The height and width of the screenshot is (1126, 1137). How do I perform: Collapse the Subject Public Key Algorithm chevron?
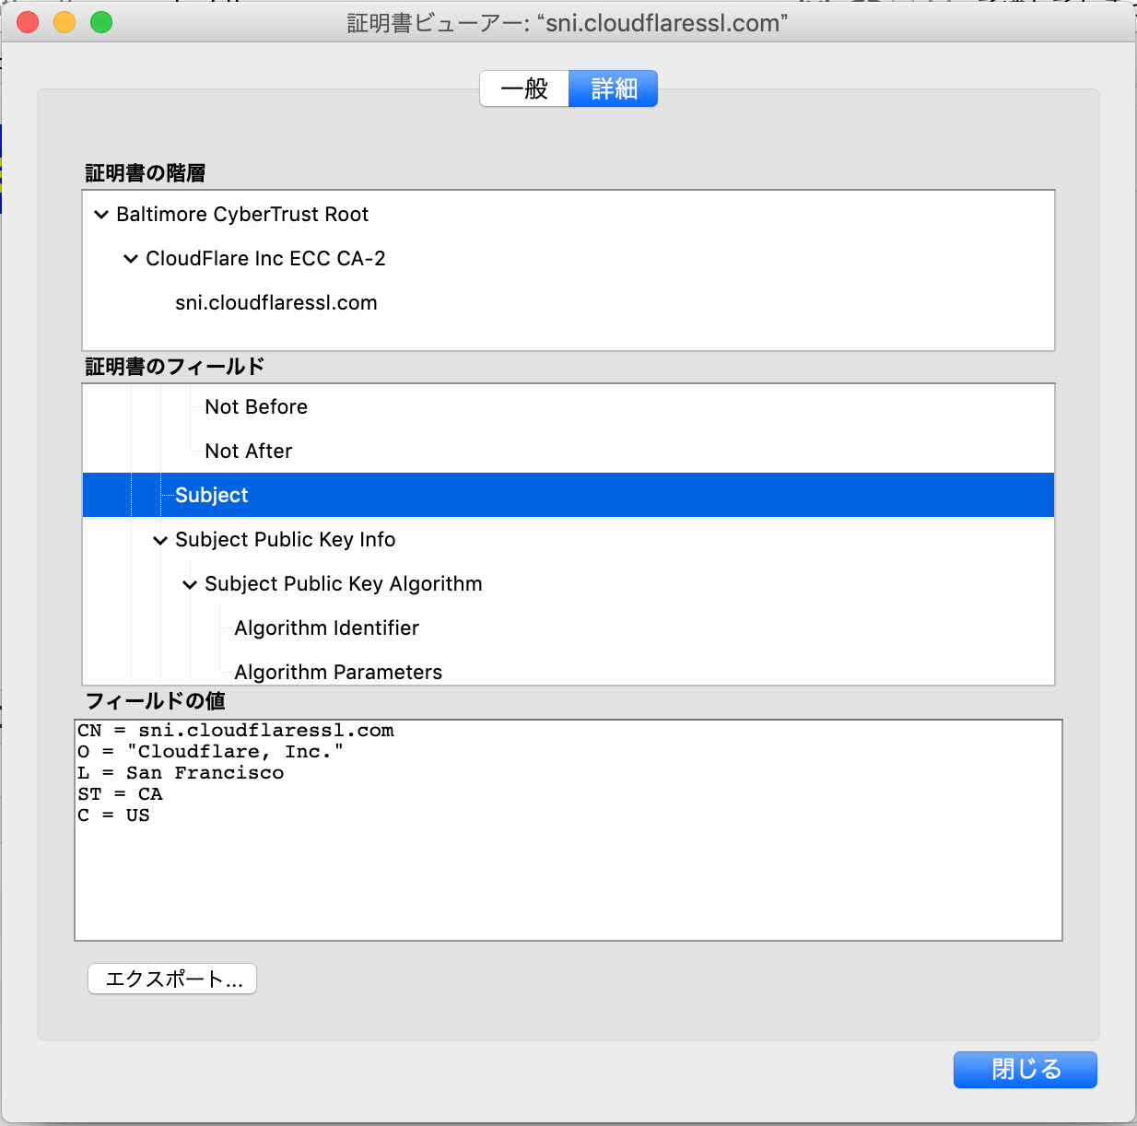[x=190, y=584]
